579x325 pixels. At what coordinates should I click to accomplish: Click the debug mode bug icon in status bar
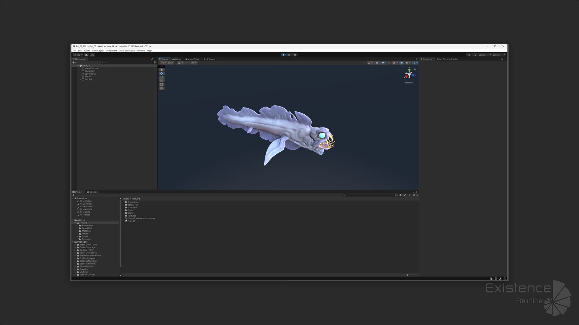click(x=491, y=279)
